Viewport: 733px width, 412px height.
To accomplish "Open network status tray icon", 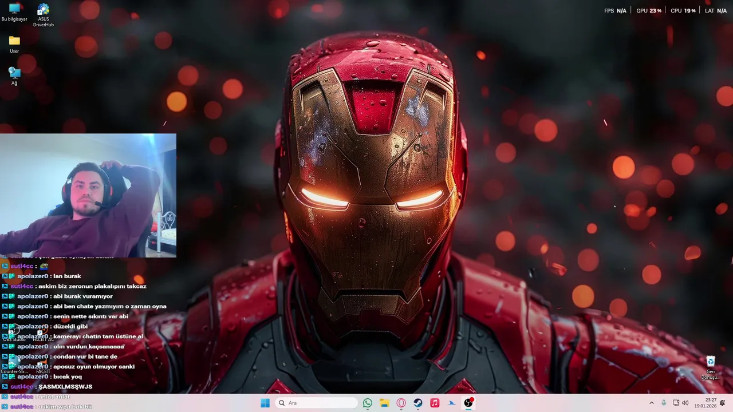I will 676,403.
